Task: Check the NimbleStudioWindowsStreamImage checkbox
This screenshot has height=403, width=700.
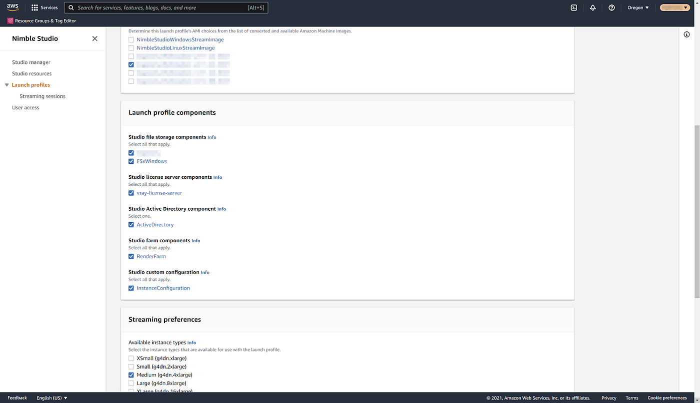Action: pos(131,39)
